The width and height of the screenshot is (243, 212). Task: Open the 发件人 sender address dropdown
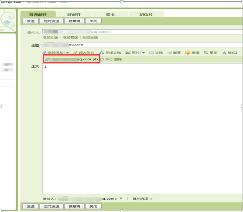point(121,198)
